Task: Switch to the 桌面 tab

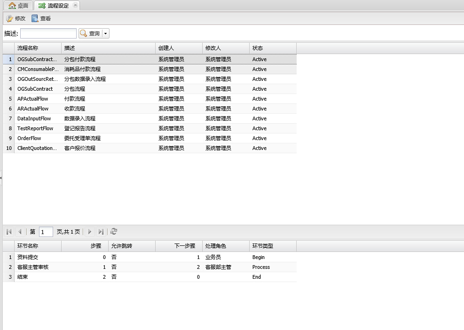Action: (18, 6)
